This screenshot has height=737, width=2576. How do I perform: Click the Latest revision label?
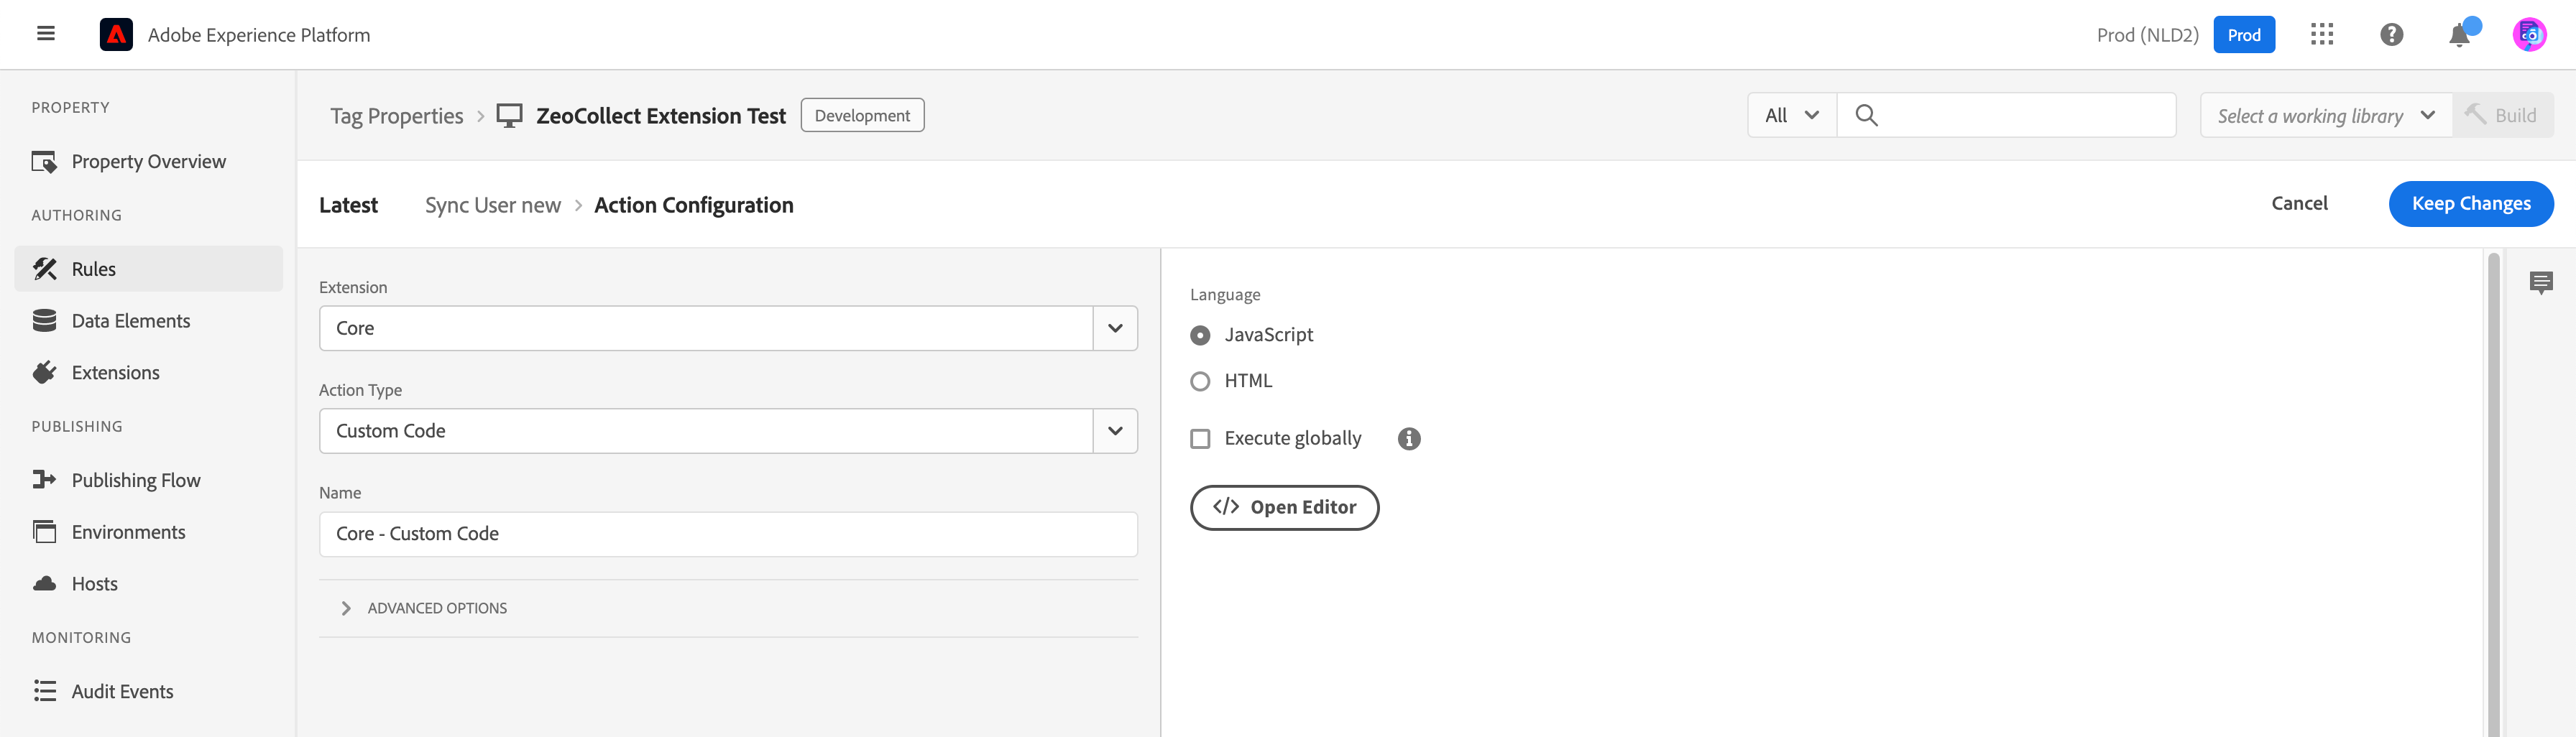click(x=348, y=204)
